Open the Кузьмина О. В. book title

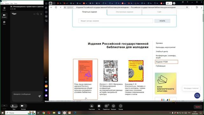click(x=135, y=89)
